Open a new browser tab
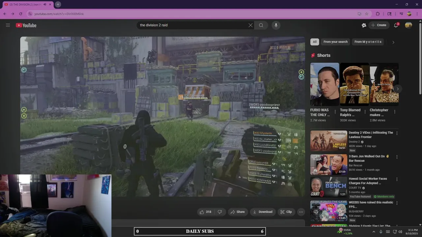The width and height of the screenshot is (422, 237). pos(58,4)
